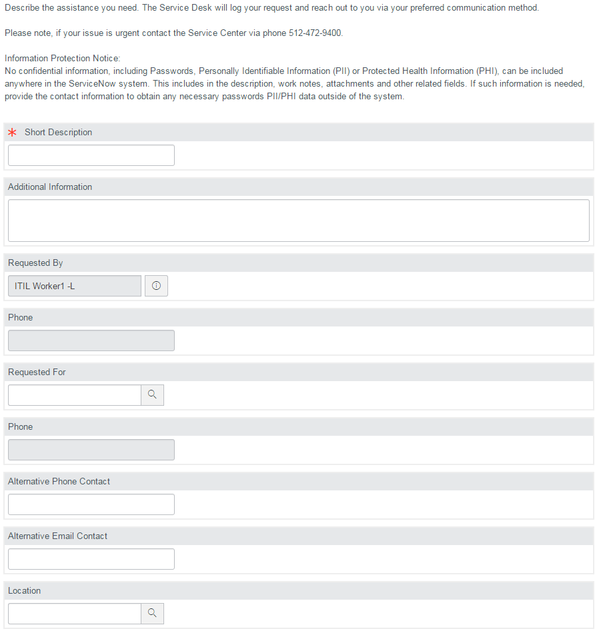Click the Service Center phone number 512-472-9400

(x=315, y=33)
